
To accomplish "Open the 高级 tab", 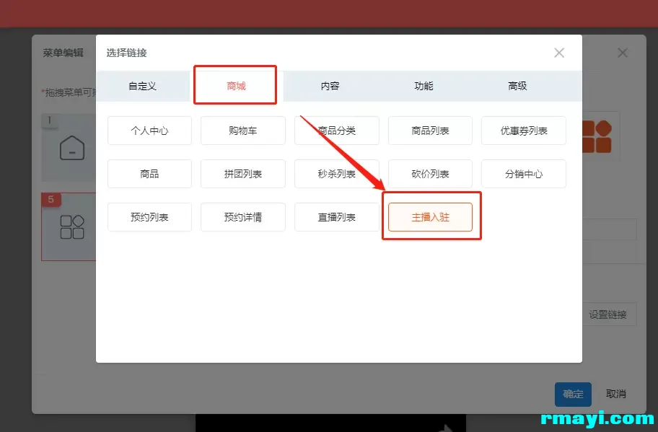I will (517, 86).
